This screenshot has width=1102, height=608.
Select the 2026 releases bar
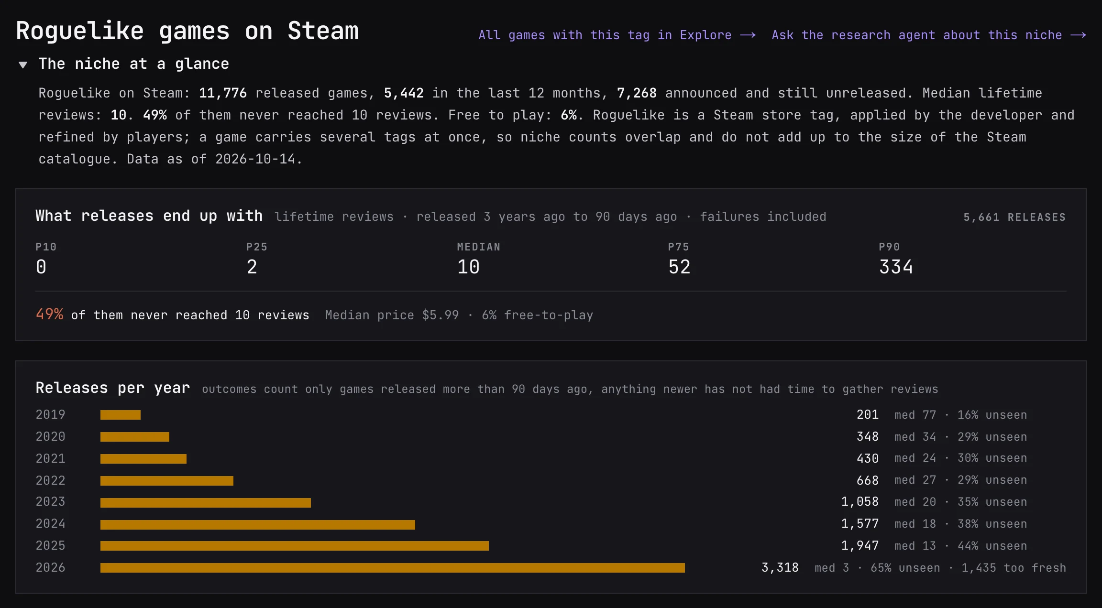click(x=393, y=568)
